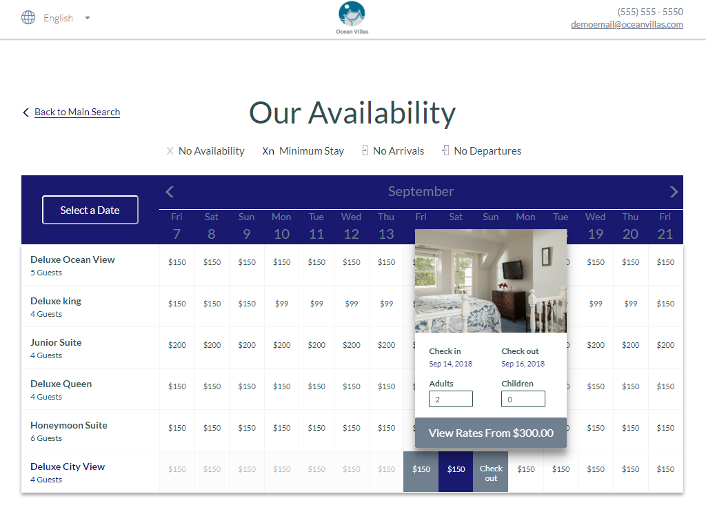Click the September month title
706x530 pixels.
tap(421, 192)
